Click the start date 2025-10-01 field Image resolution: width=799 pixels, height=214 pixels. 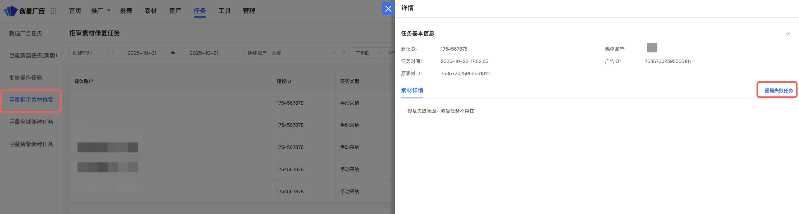[142, 53]
